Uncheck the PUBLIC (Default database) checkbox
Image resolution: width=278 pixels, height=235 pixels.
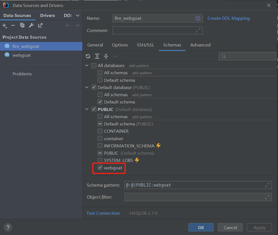(94, 109)
